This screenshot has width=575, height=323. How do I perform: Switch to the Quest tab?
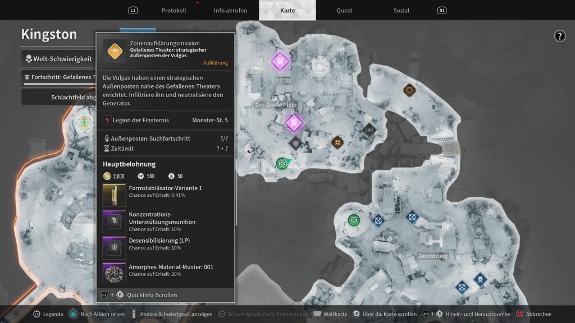click(344, 11)
